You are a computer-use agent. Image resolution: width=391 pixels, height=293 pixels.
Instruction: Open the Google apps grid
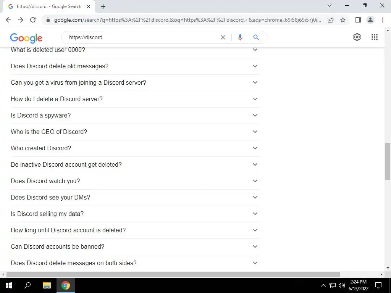click(374, 37)
